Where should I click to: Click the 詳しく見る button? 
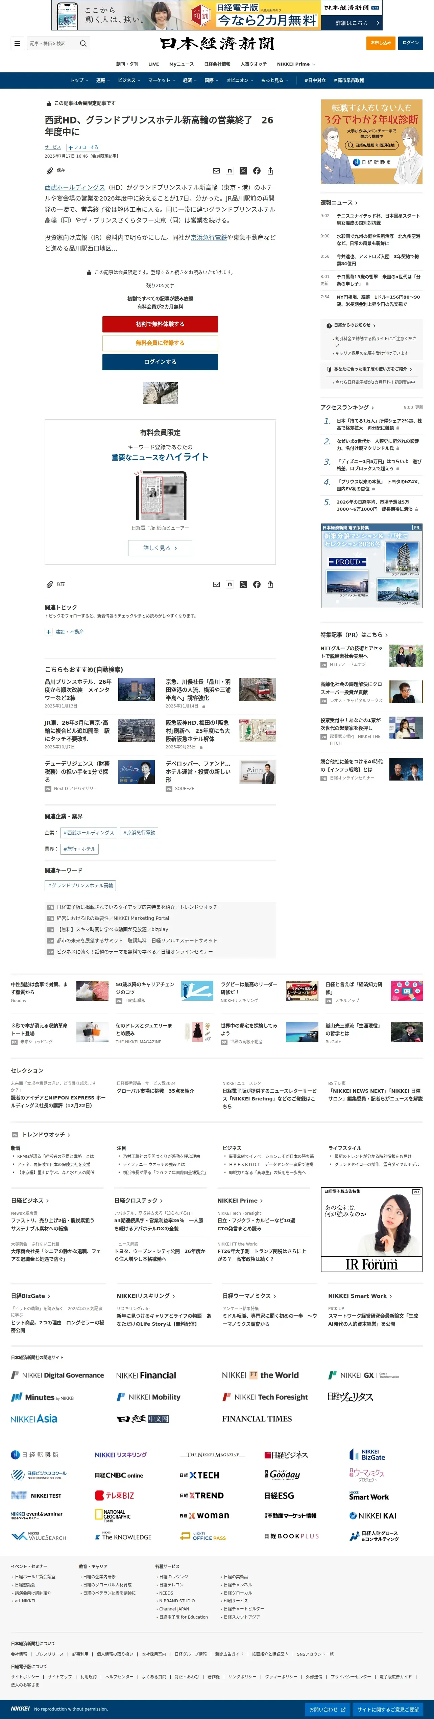160,548
